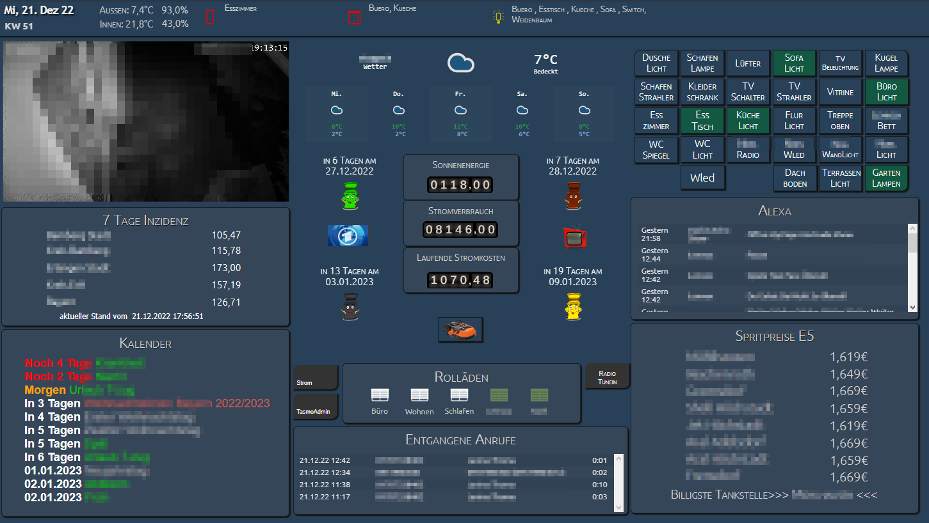Open the Strom button
The width and height of the screenshot is (929, 523).
click(x=316, y=378)
